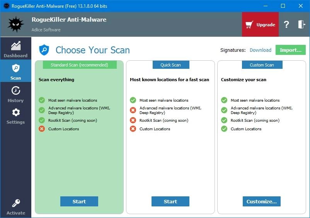Click the exit door icon in header
Viewport: 310px width, 218px height.
(x=301, y=24)
